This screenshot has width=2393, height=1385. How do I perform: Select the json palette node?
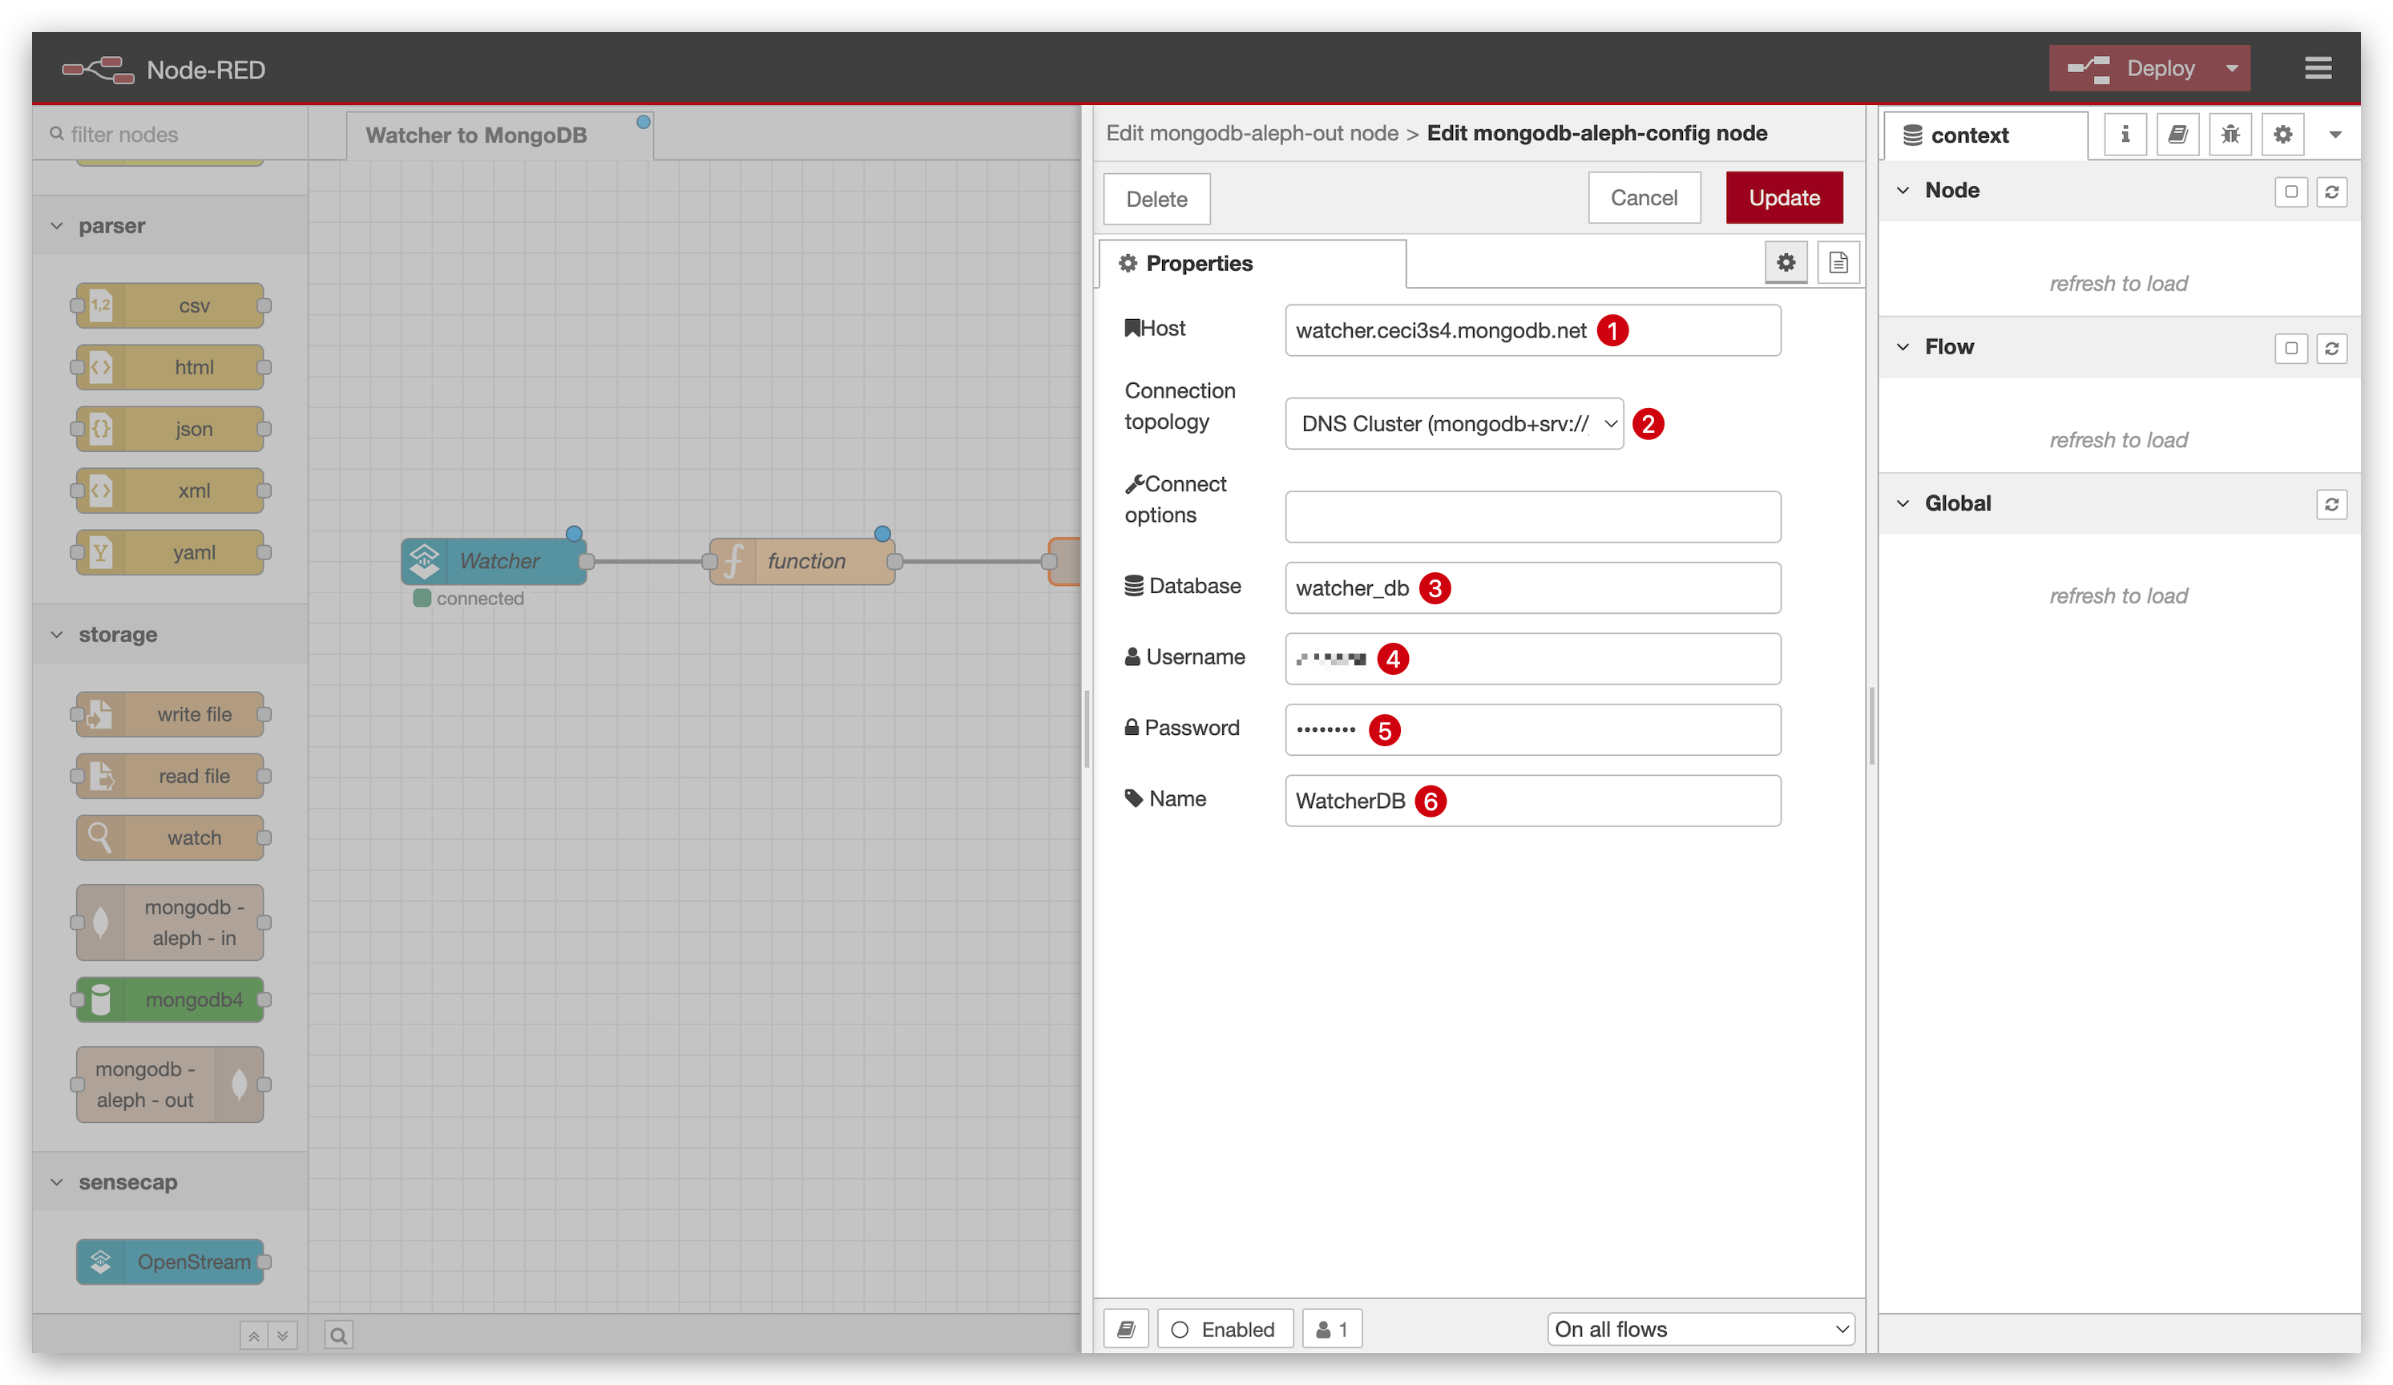point(170,429)
